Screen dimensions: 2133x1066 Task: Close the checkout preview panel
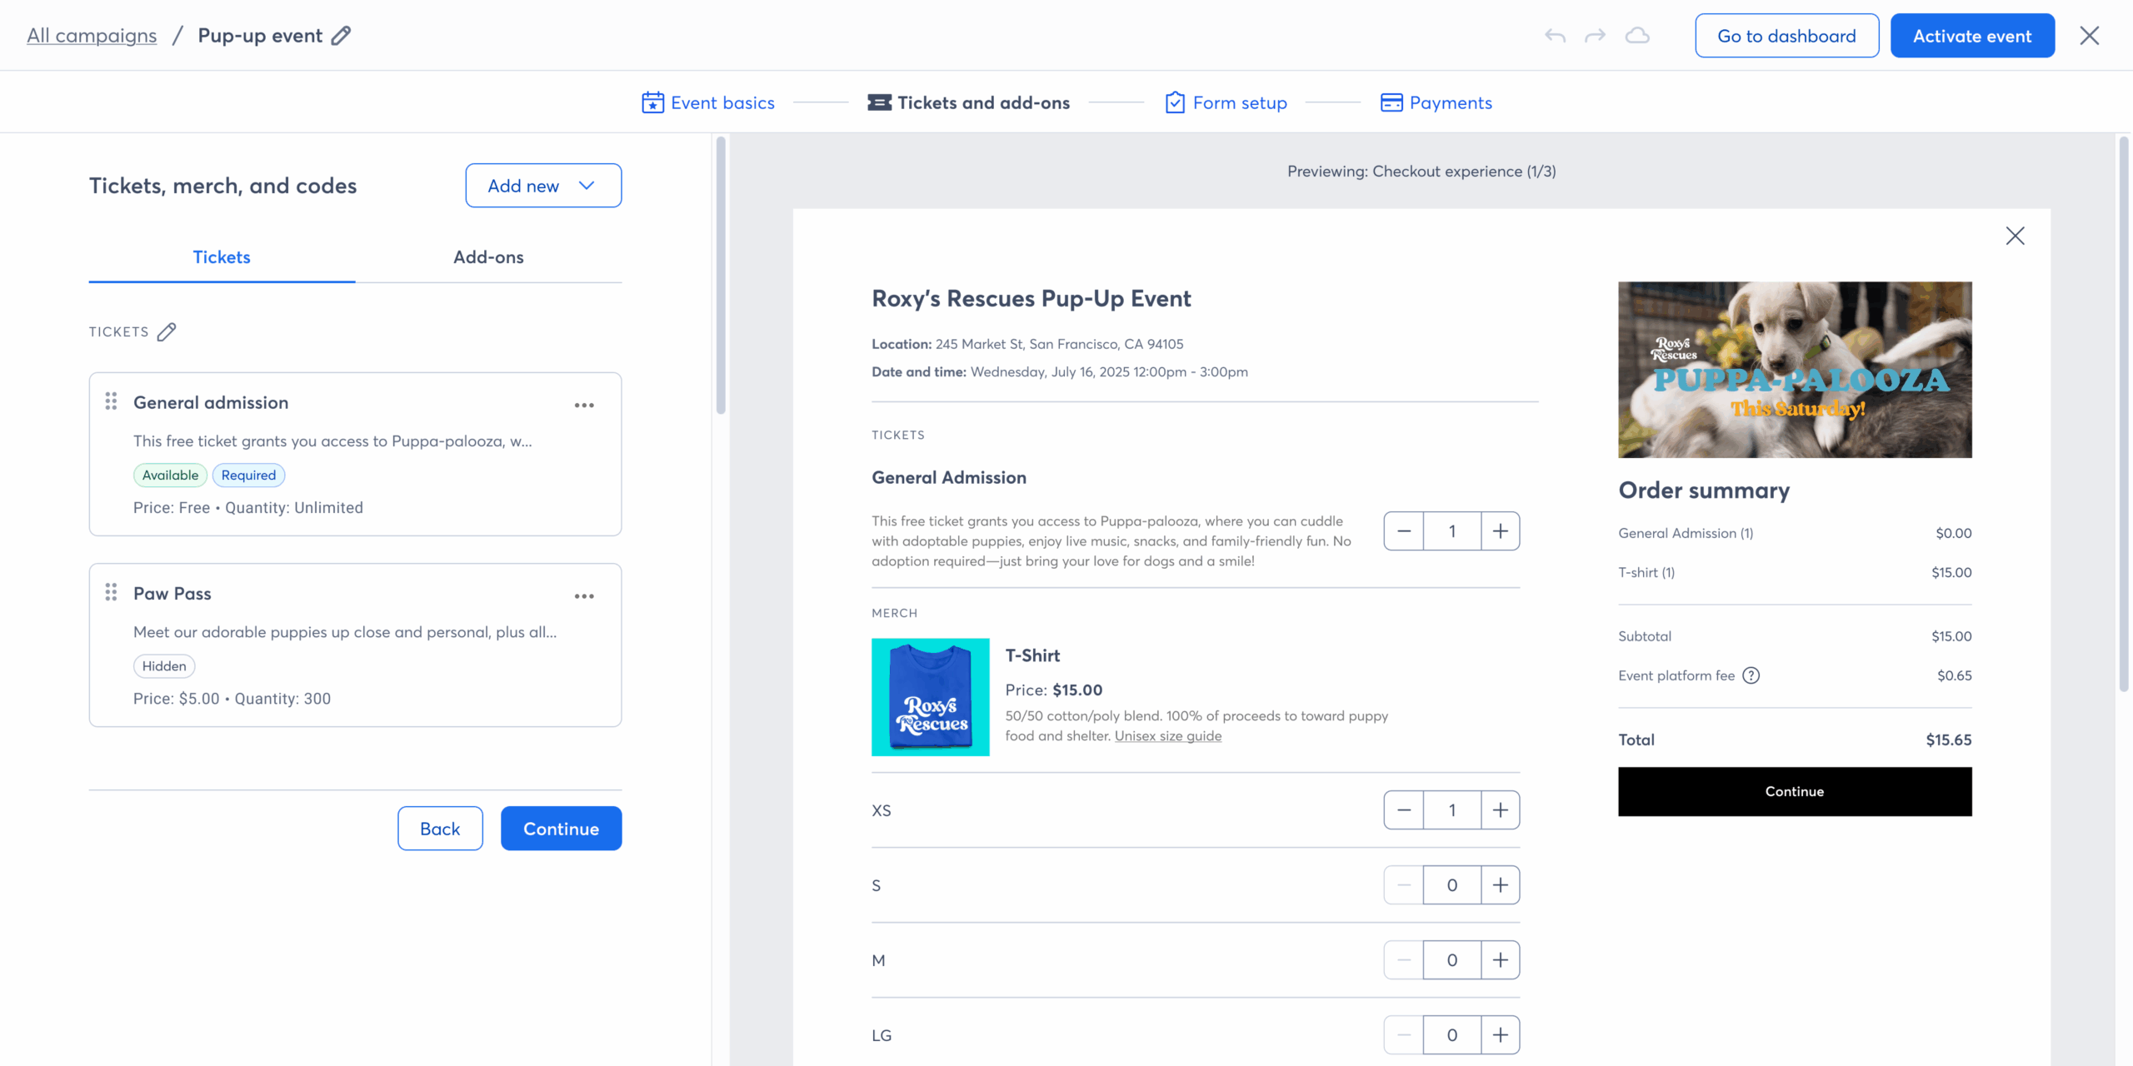[x=2015, y=237]
